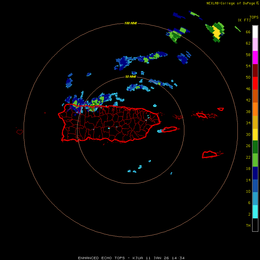Click the light green legend swatch
The image size is (260, 260).
point(255,160)
